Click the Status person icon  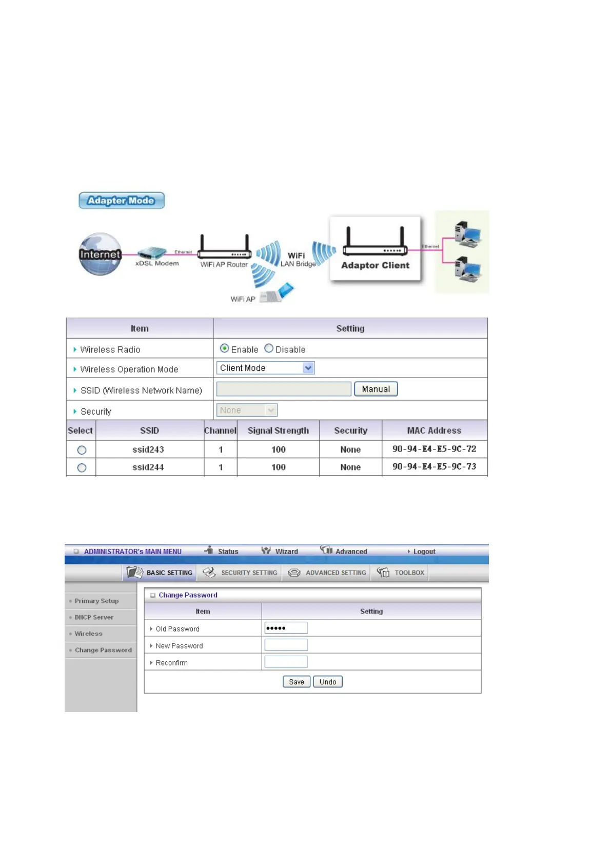[x=209, y=550]
